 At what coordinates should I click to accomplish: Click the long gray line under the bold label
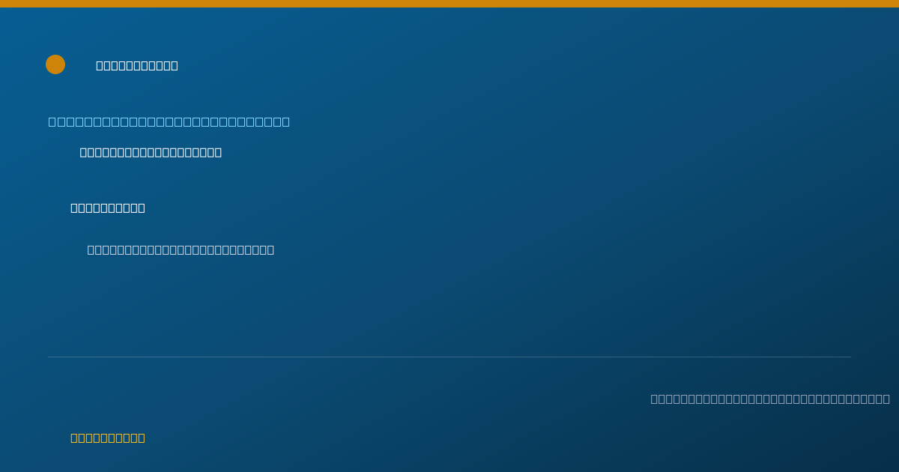coord(181,249)
